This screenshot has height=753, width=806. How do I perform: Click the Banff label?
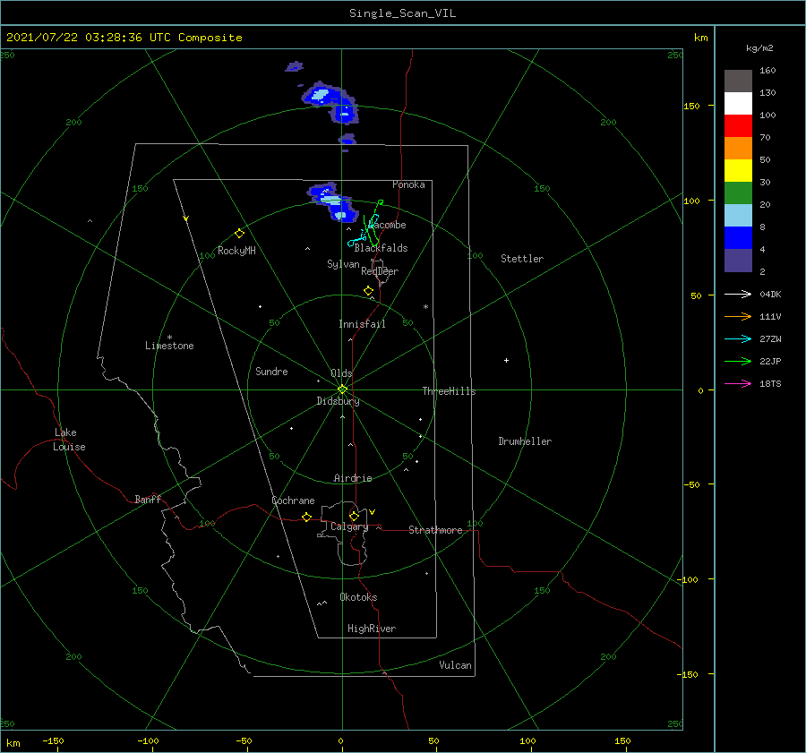(x=148, y=499)
